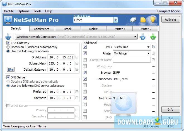Toggle the WiFi checkbox
Screen dimensions: 184x131
pos(85,47)
